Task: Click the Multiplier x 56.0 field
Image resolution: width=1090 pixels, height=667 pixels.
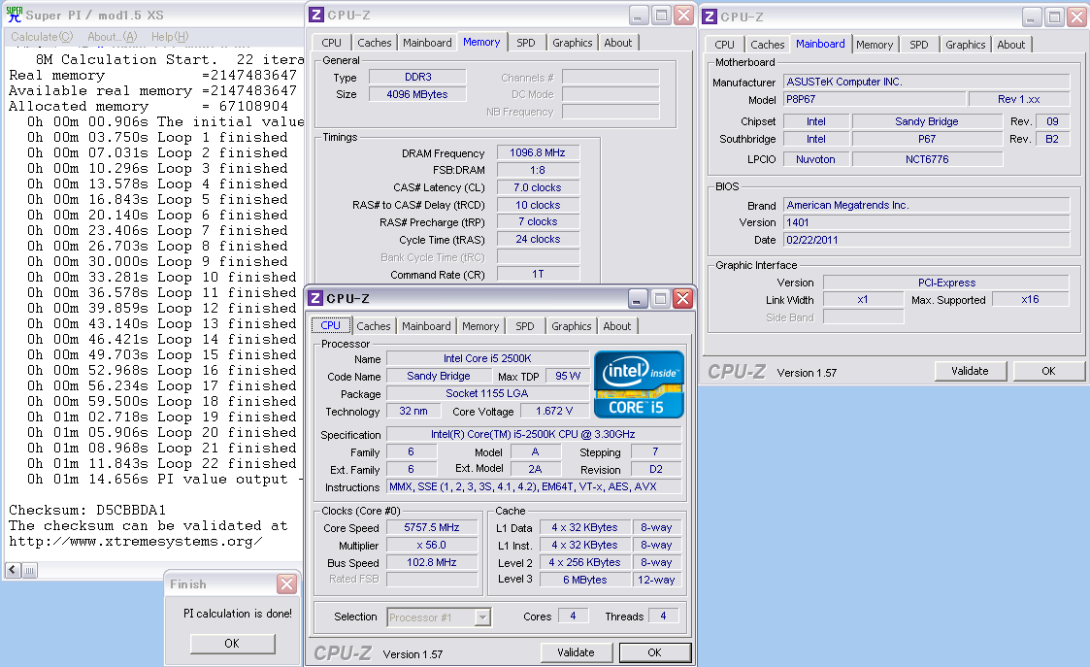Action: [432, 546]
